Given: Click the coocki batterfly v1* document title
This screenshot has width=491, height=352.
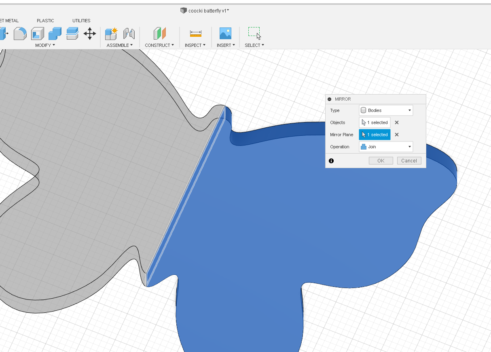Looking at the screenshot, I should click(x=209, y=11).
